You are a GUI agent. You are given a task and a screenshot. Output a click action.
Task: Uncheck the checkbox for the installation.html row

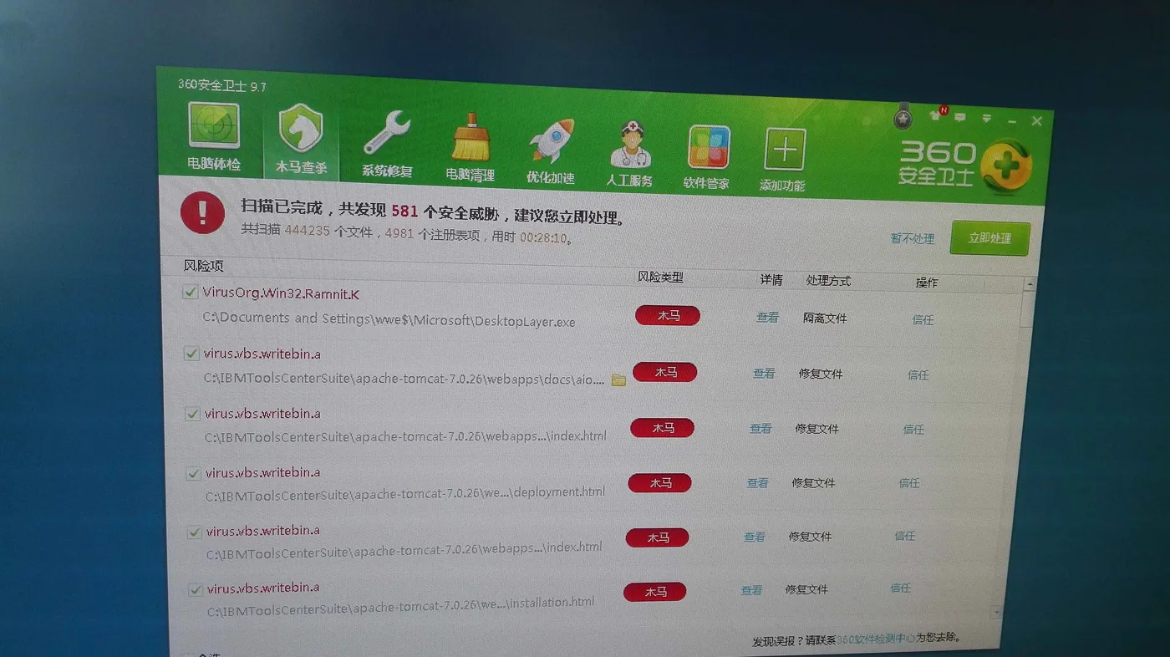pos(196,589)
